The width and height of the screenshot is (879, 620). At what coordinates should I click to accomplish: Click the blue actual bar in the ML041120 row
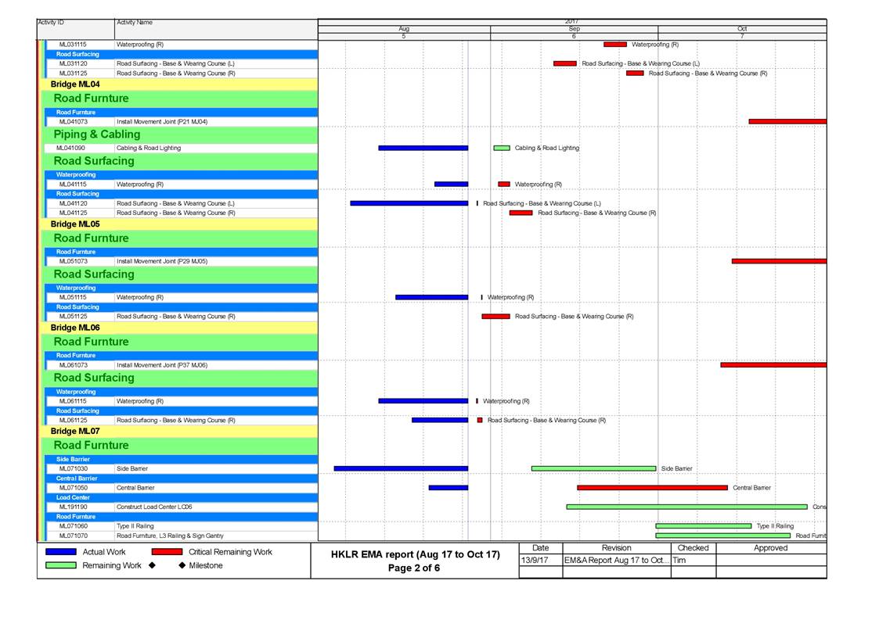click(x=409, y=203)
